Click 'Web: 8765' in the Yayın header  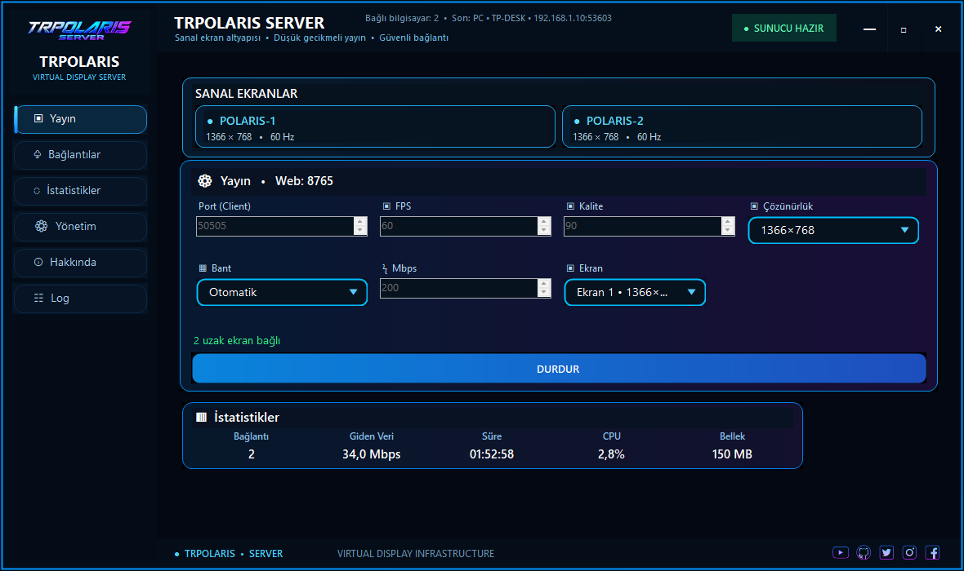(x=305, y=181)
